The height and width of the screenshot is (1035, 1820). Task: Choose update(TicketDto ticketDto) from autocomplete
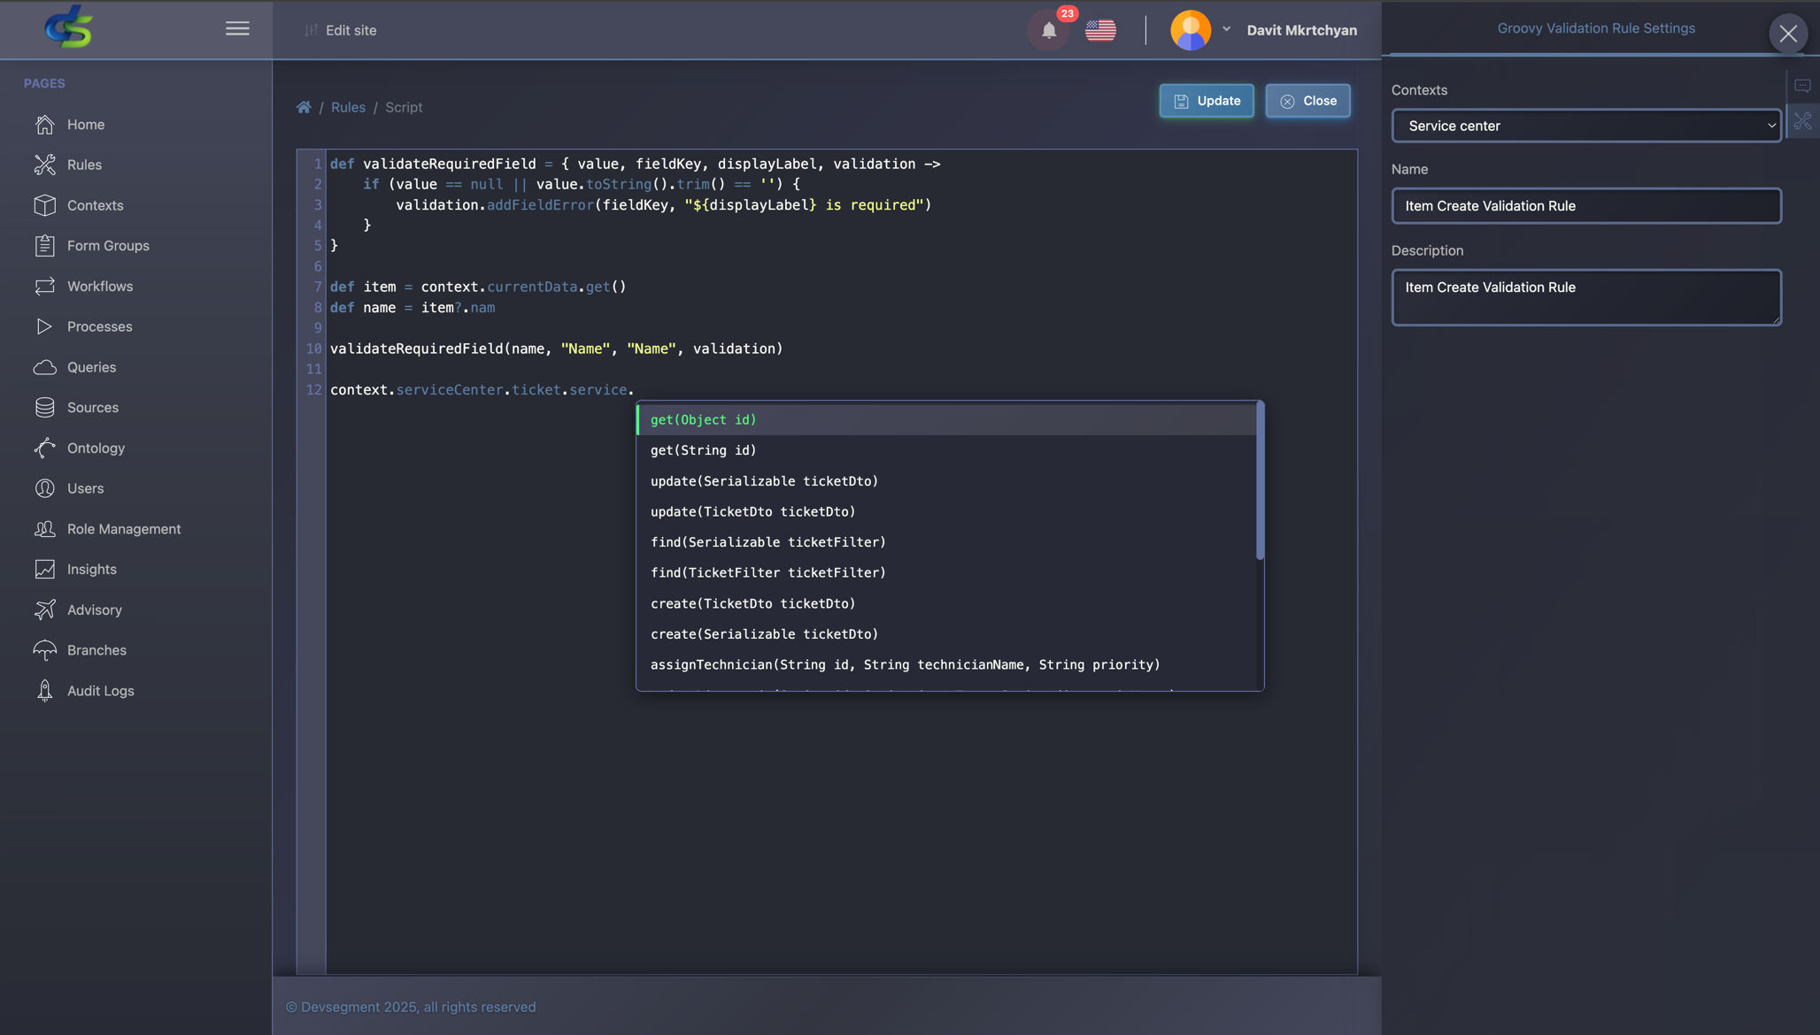tap(753, 511)
